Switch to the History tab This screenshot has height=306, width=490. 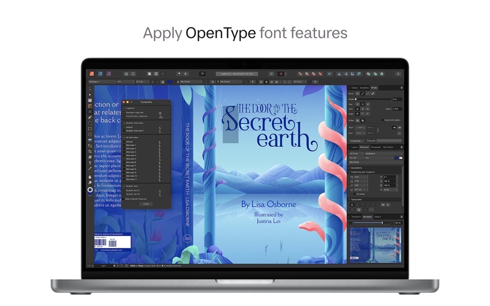378,217
